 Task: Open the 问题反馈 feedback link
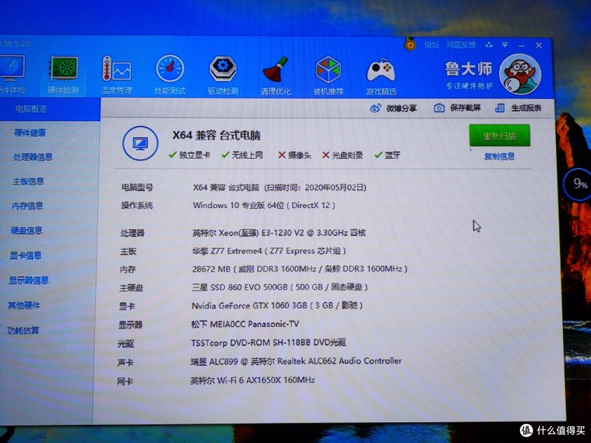point(461,45)
